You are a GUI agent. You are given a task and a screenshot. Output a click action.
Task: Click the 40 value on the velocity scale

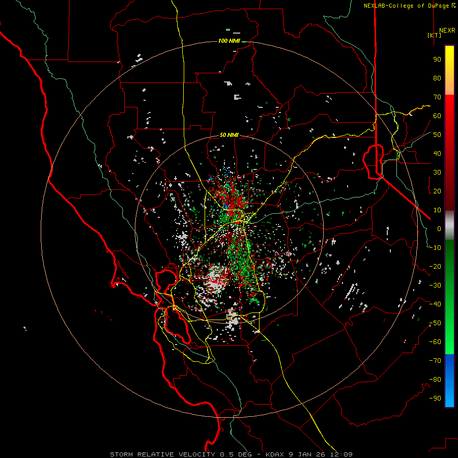(437, 154)
